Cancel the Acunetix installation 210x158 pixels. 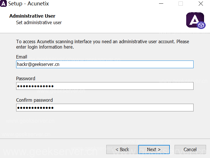pyautogui.click(x=190, y=149)
